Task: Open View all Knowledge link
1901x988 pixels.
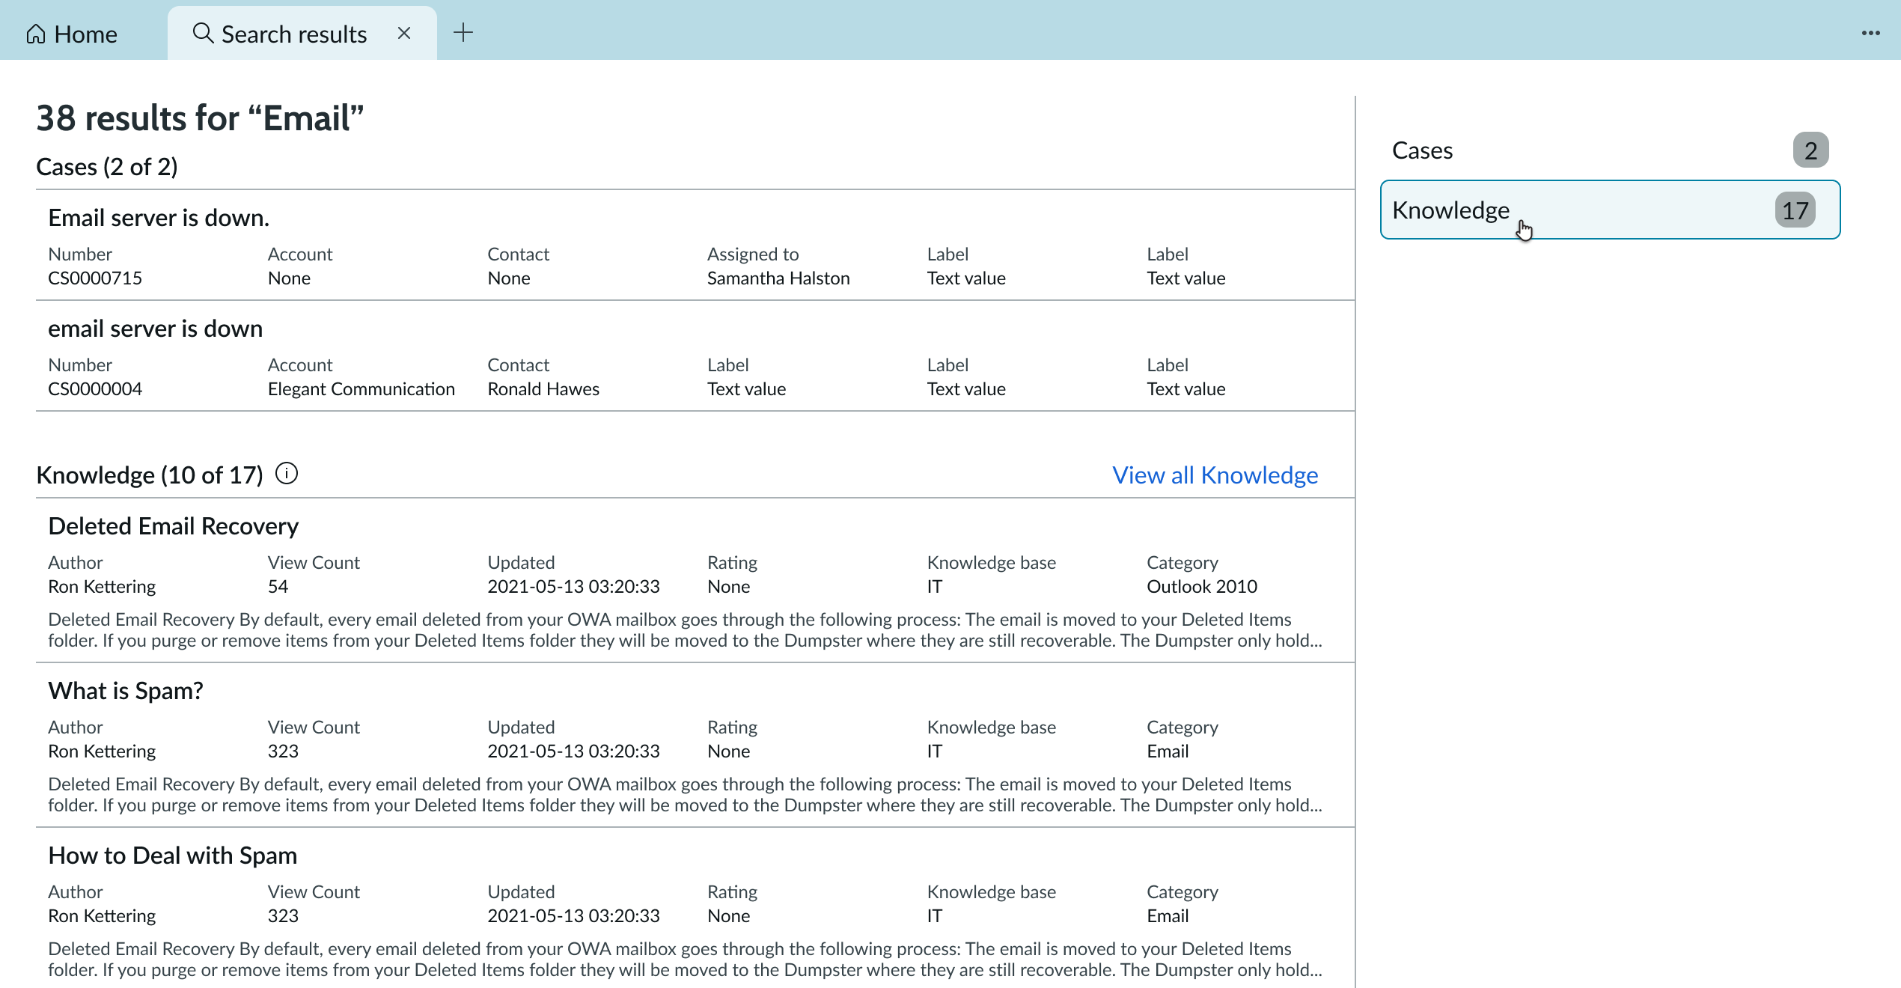Action: (x=1215, y=475)
